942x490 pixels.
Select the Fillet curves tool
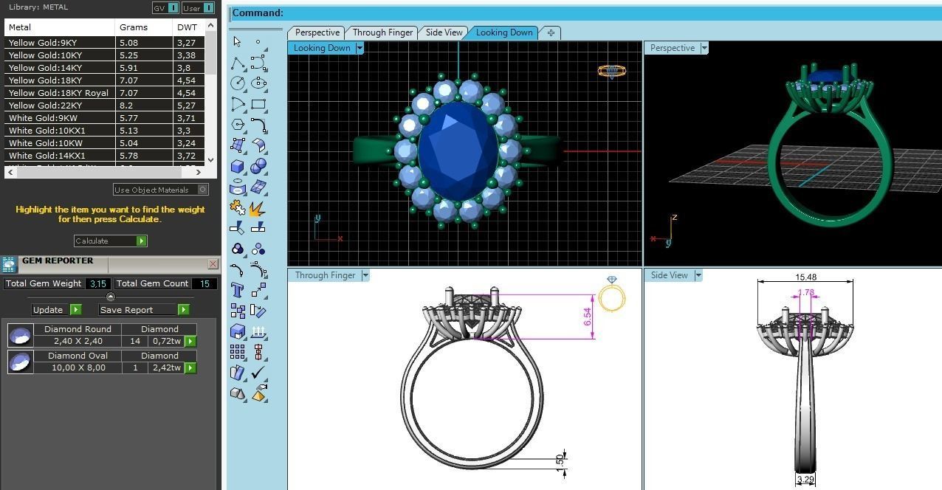click(258, 125)
